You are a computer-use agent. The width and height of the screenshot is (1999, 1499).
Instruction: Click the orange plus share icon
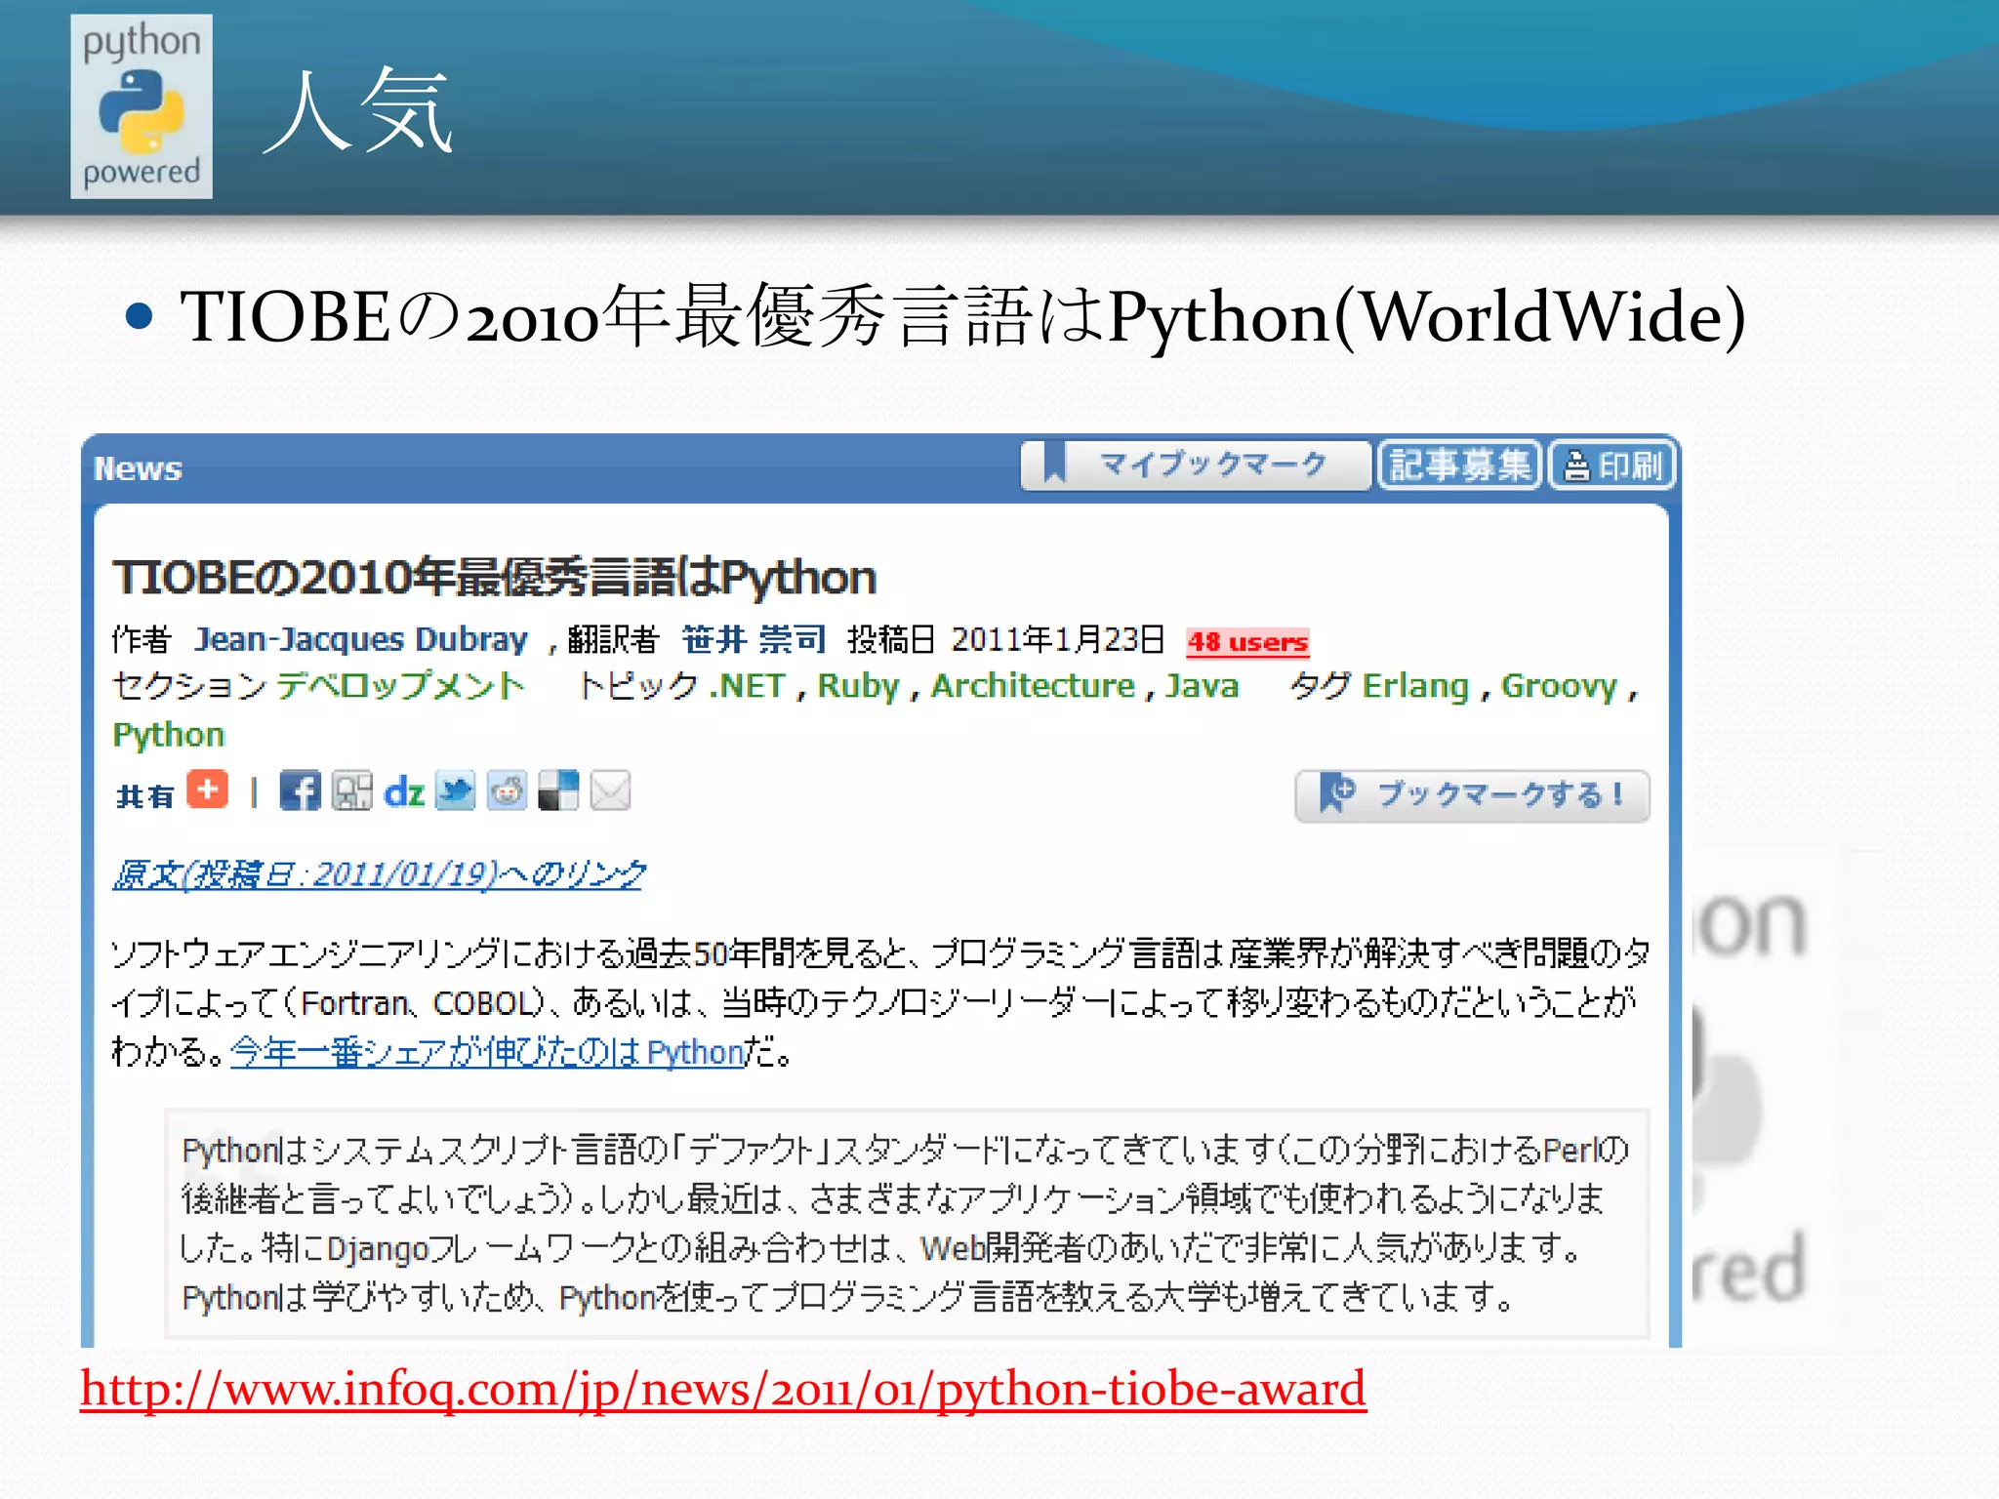pyautogui.click(x=207, y=790)
